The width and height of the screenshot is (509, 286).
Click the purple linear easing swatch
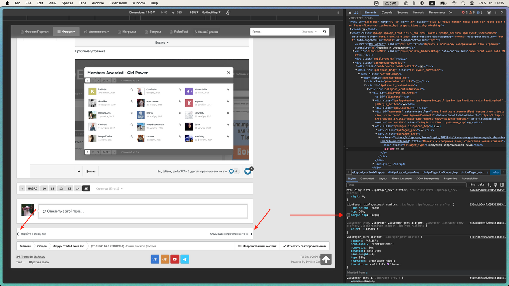click(x=388, y=264)
